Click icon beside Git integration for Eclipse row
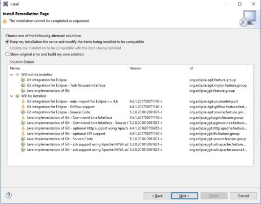Viewport: 261px width, 204px height. point(23,80)
